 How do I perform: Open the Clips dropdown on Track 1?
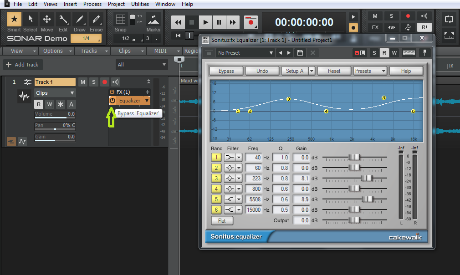pos(55,92)
